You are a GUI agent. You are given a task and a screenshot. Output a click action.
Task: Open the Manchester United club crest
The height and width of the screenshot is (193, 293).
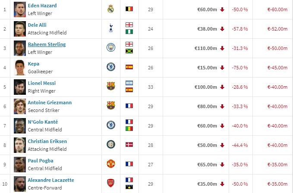(111, 164)
